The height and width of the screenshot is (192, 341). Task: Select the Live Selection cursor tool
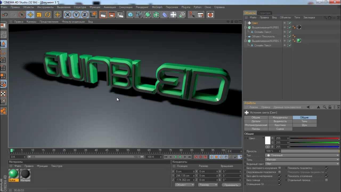22,15
